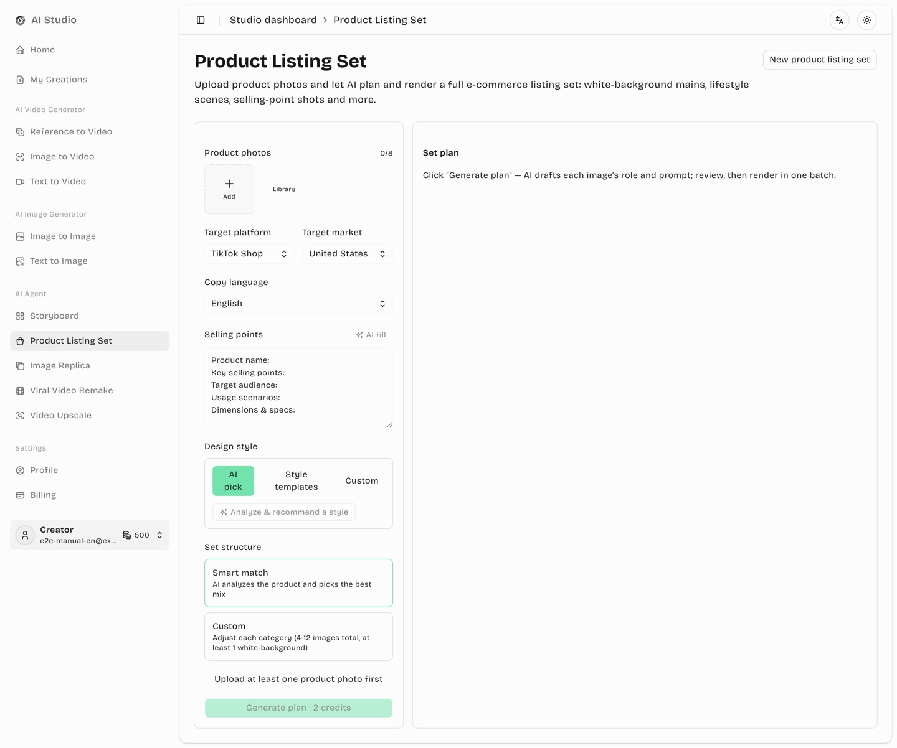Open the Target market United States dropdown
Image resolution: width=897 pixels, height=748 pixels.
pyautogui.click(x=348, y=254)
